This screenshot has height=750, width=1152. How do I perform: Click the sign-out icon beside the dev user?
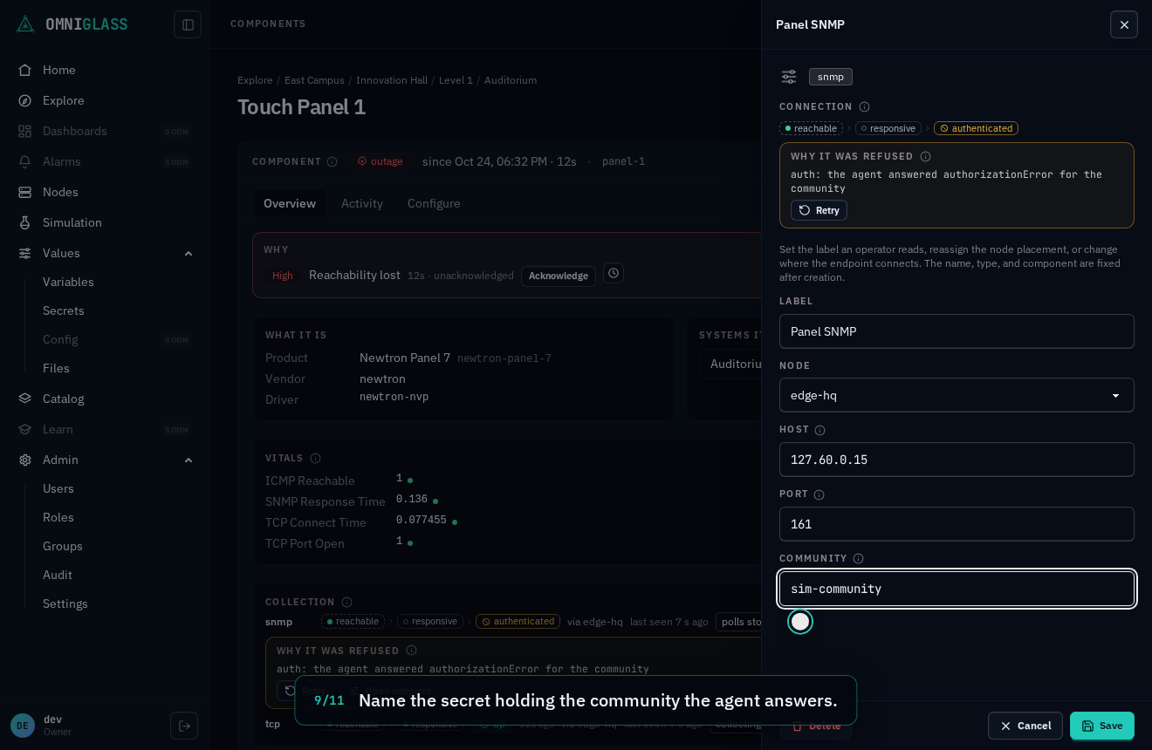point(184,726)
